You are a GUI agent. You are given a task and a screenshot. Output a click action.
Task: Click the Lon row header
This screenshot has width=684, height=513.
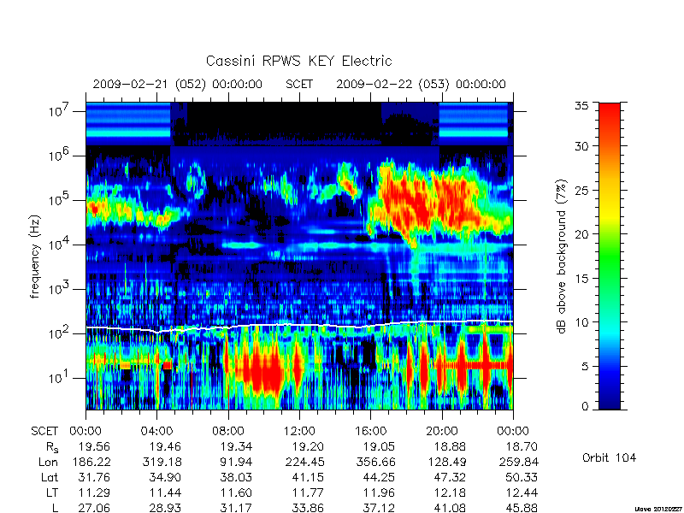point(48,462)
